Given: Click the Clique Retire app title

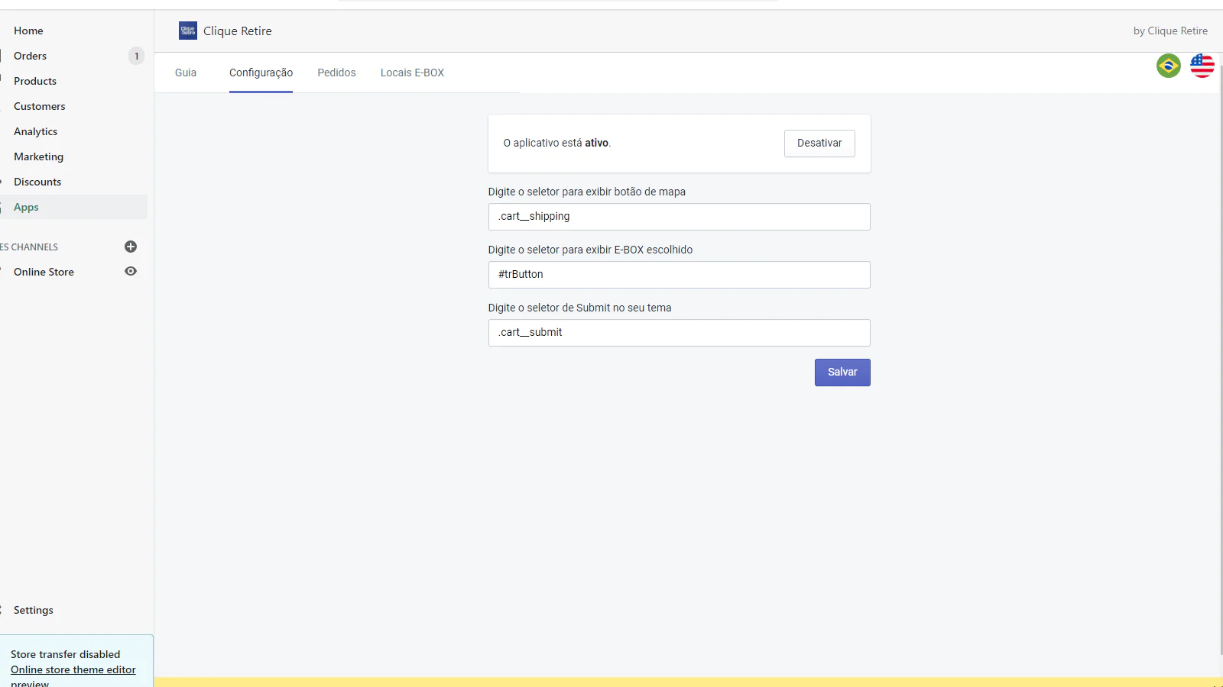Looking at the screenshot, I should pos(238,31).
